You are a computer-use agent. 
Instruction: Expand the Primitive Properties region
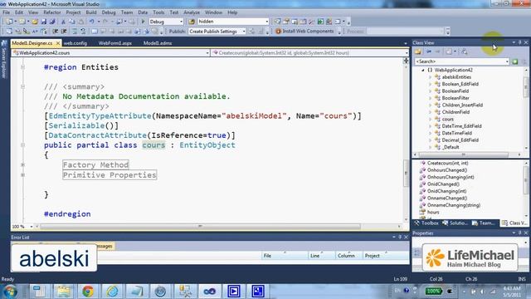coord(22,175)
